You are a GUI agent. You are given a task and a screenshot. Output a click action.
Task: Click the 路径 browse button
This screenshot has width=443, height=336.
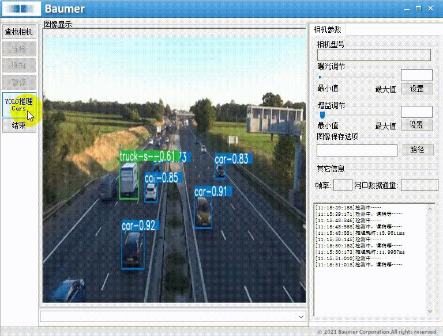coord(418,150)
